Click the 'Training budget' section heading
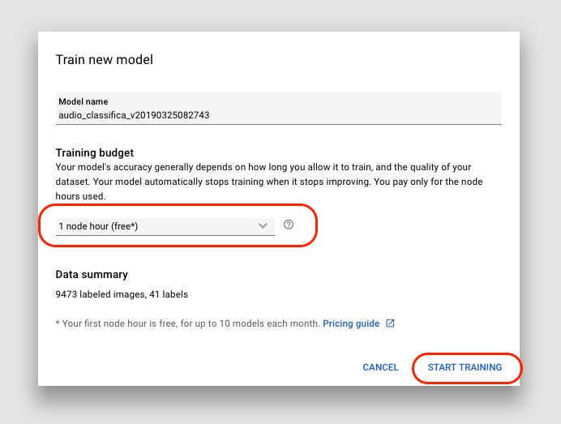The width and height of the screenshot is (561, 424). (94, 152)
